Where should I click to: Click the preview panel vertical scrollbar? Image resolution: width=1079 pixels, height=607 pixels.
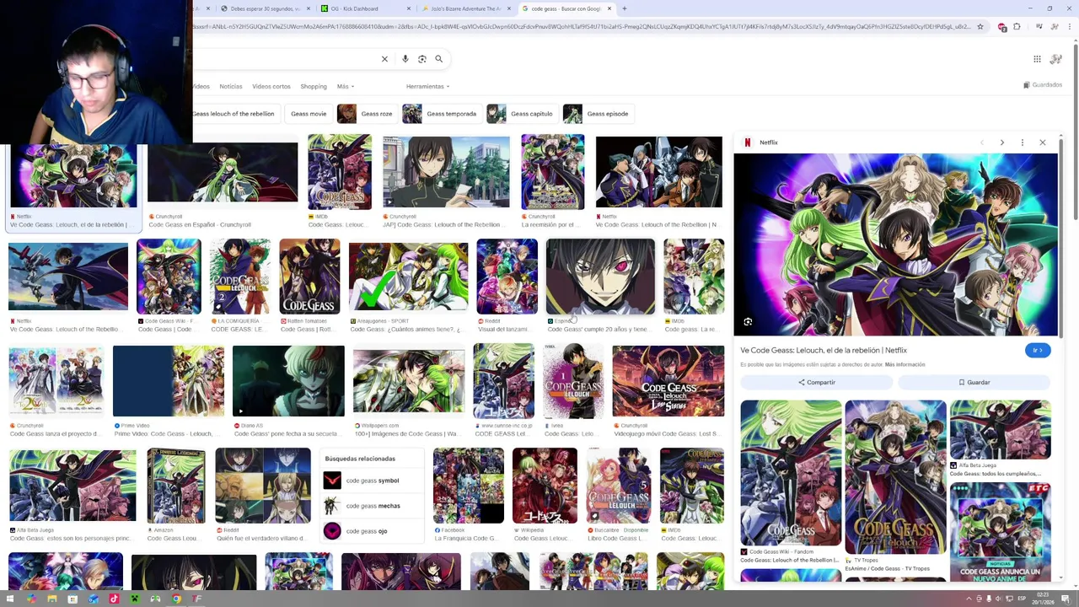(x=1060, y=239)
